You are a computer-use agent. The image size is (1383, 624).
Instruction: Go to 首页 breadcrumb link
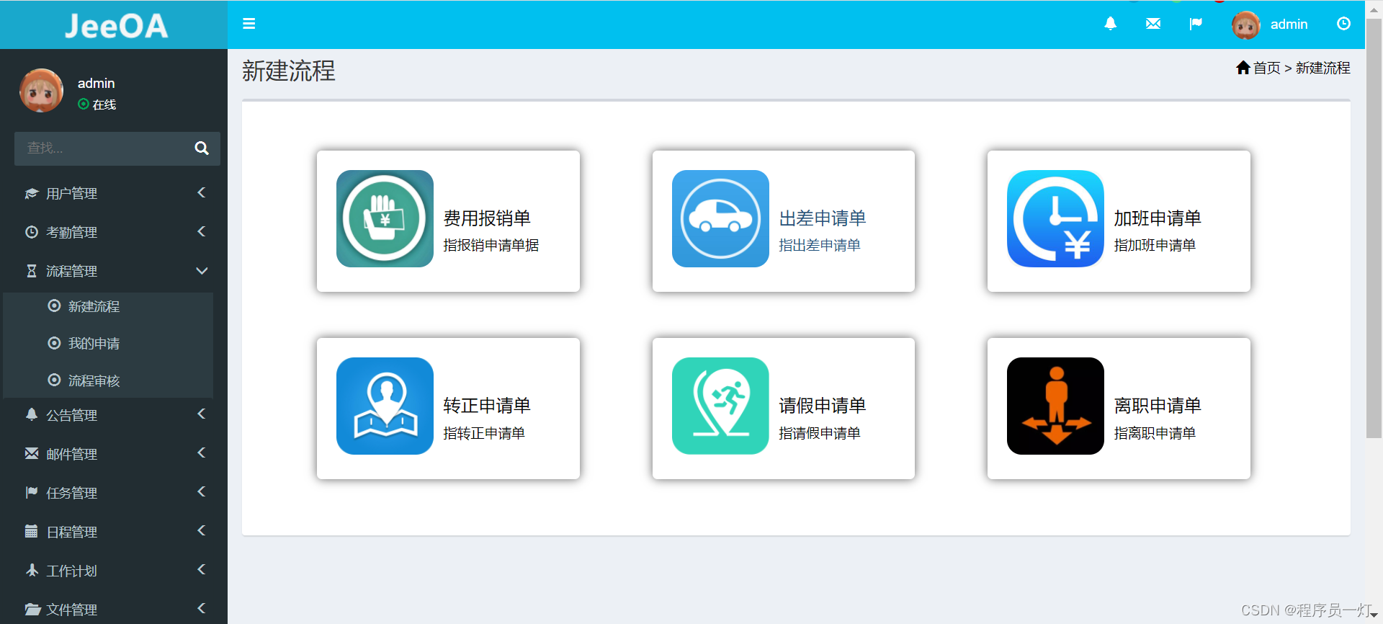click(x=1266, y=68)
